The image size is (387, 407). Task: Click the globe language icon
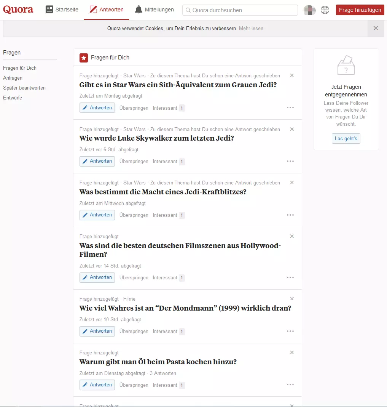click(325, 10)
